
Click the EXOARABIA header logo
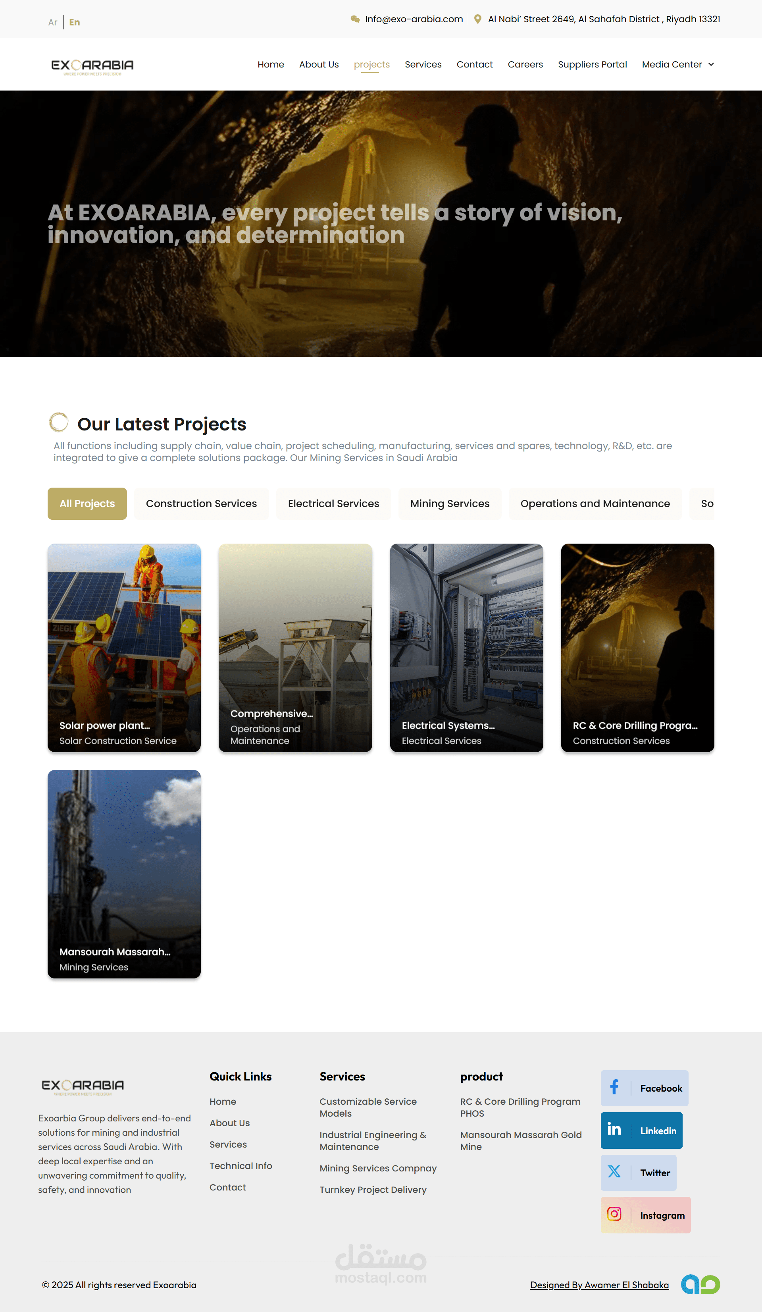pyautogui.click(x=92, y=66)
